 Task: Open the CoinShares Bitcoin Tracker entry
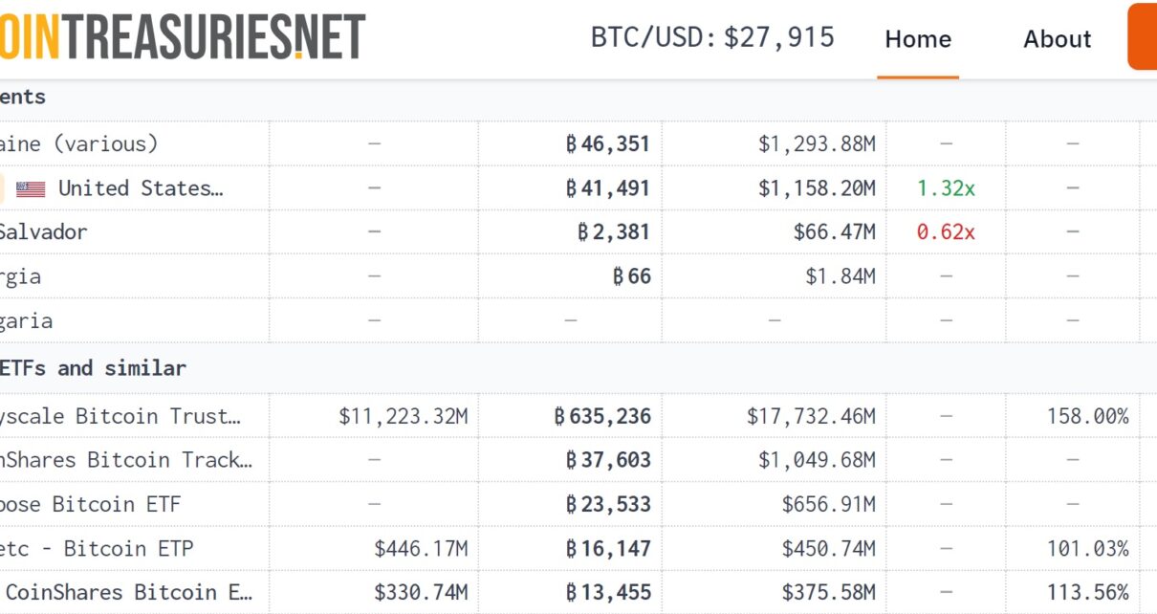[126, 460]
